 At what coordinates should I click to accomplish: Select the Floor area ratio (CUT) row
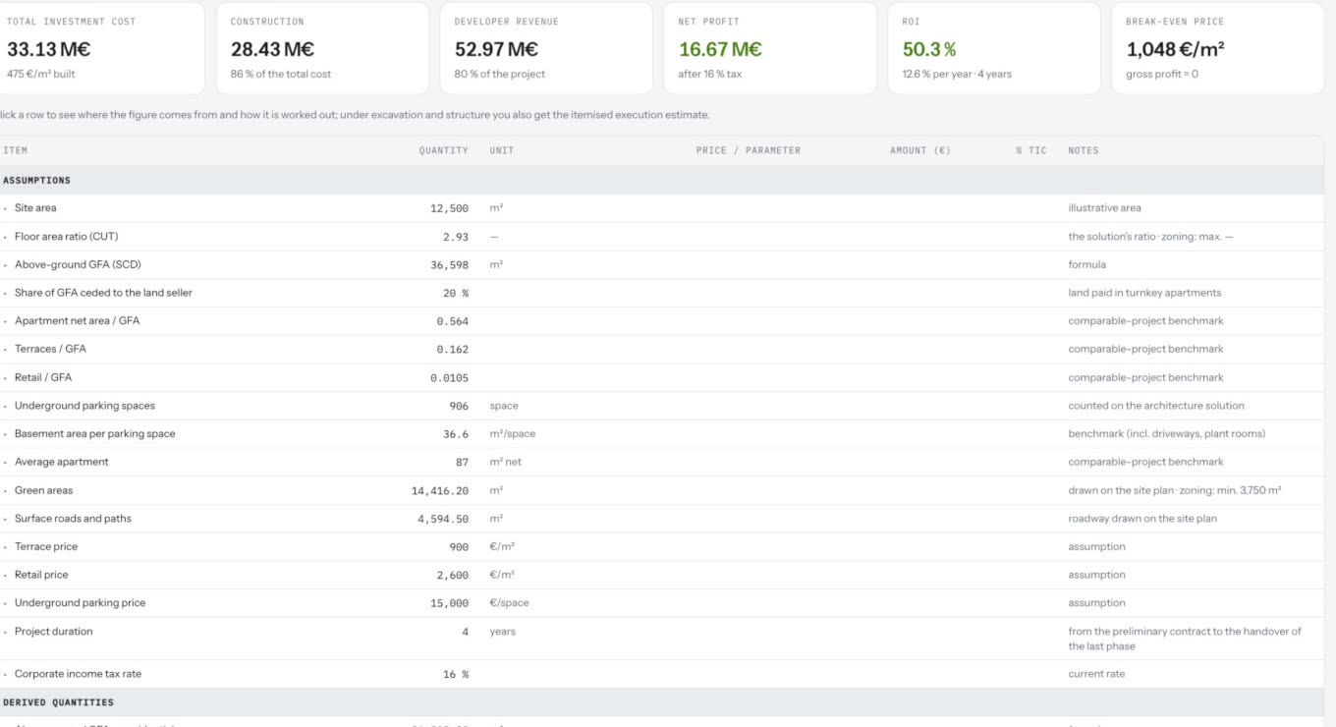click(x=661, y=237)
